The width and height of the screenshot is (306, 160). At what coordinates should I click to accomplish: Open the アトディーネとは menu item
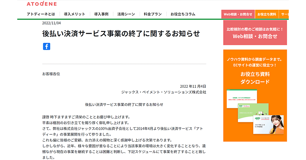(x=41, y=14)
